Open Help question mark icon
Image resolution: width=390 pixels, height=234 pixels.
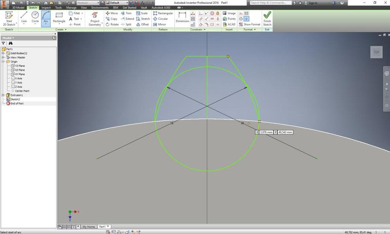342,3
